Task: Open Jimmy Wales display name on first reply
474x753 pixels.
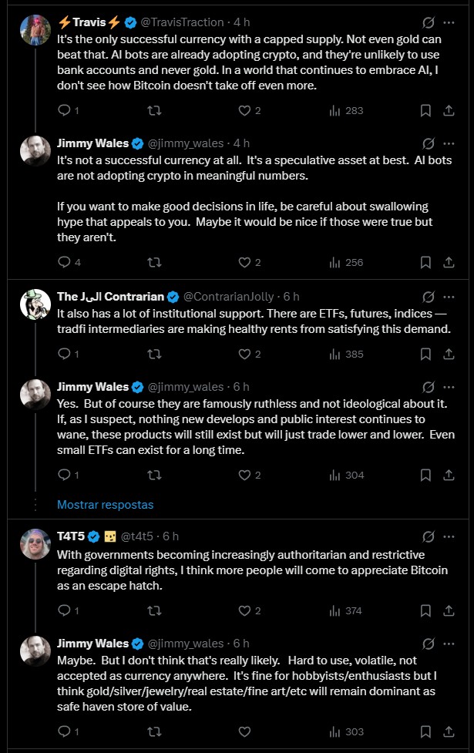Action: click(x=92, y=143)
